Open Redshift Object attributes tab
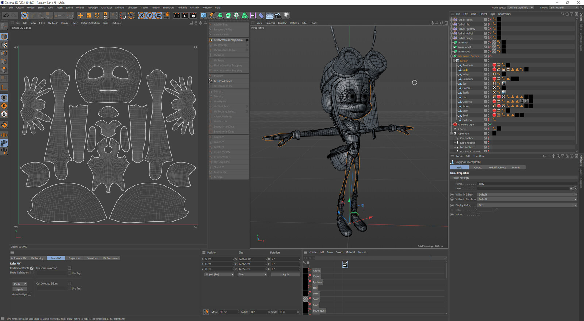The height and width of the screenshot is (321, 584). [x=497, y=168]
